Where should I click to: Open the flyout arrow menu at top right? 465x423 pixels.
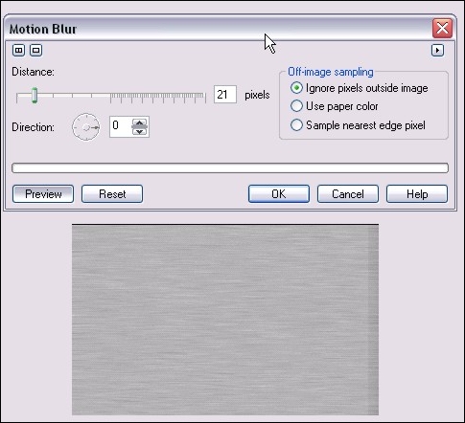coord(437,50)
